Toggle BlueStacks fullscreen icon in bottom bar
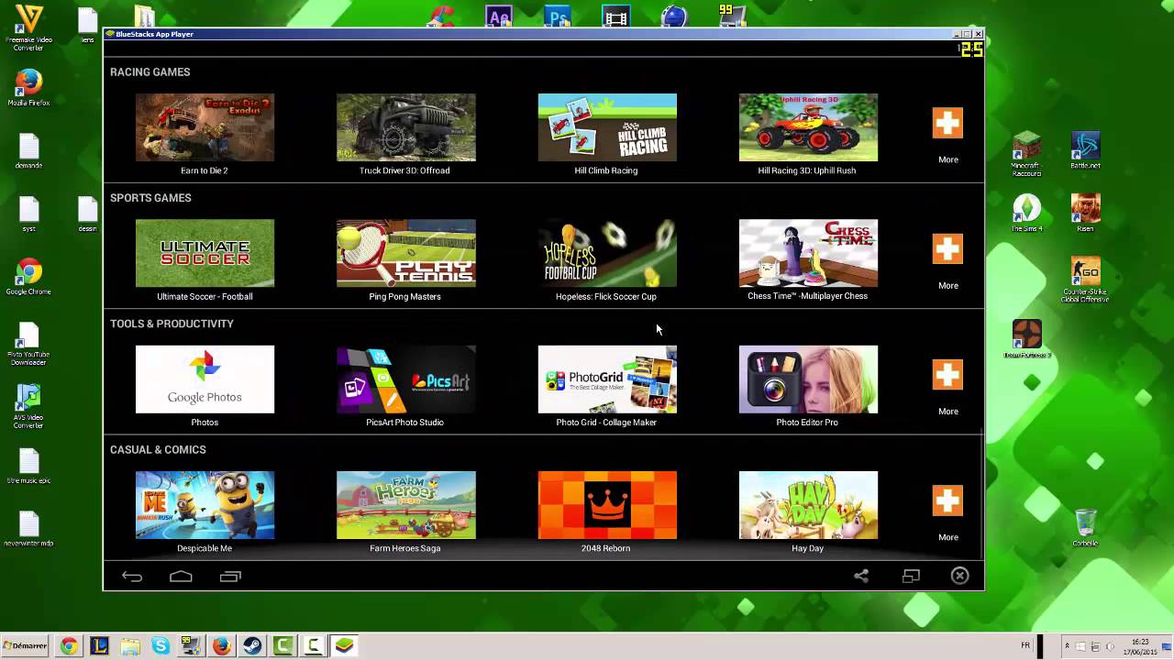The image size is (1174, 660). pos(911,577)
